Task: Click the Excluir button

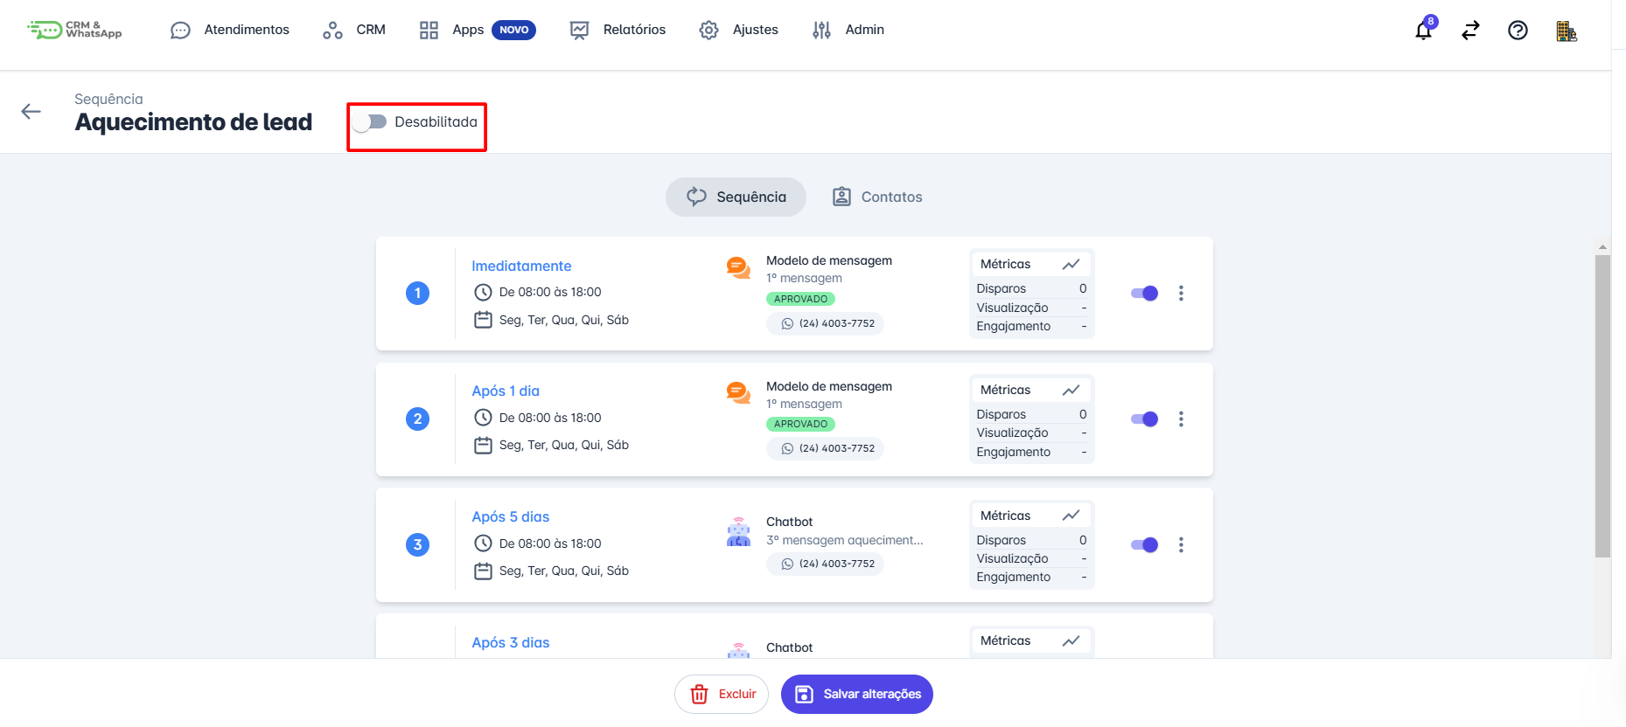Action: (722, 694)
